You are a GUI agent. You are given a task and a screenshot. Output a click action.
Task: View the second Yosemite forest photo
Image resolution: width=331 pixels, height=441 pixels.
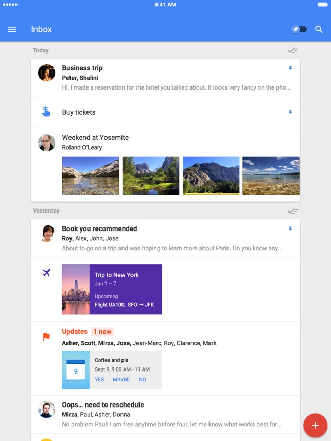[151, 175]
